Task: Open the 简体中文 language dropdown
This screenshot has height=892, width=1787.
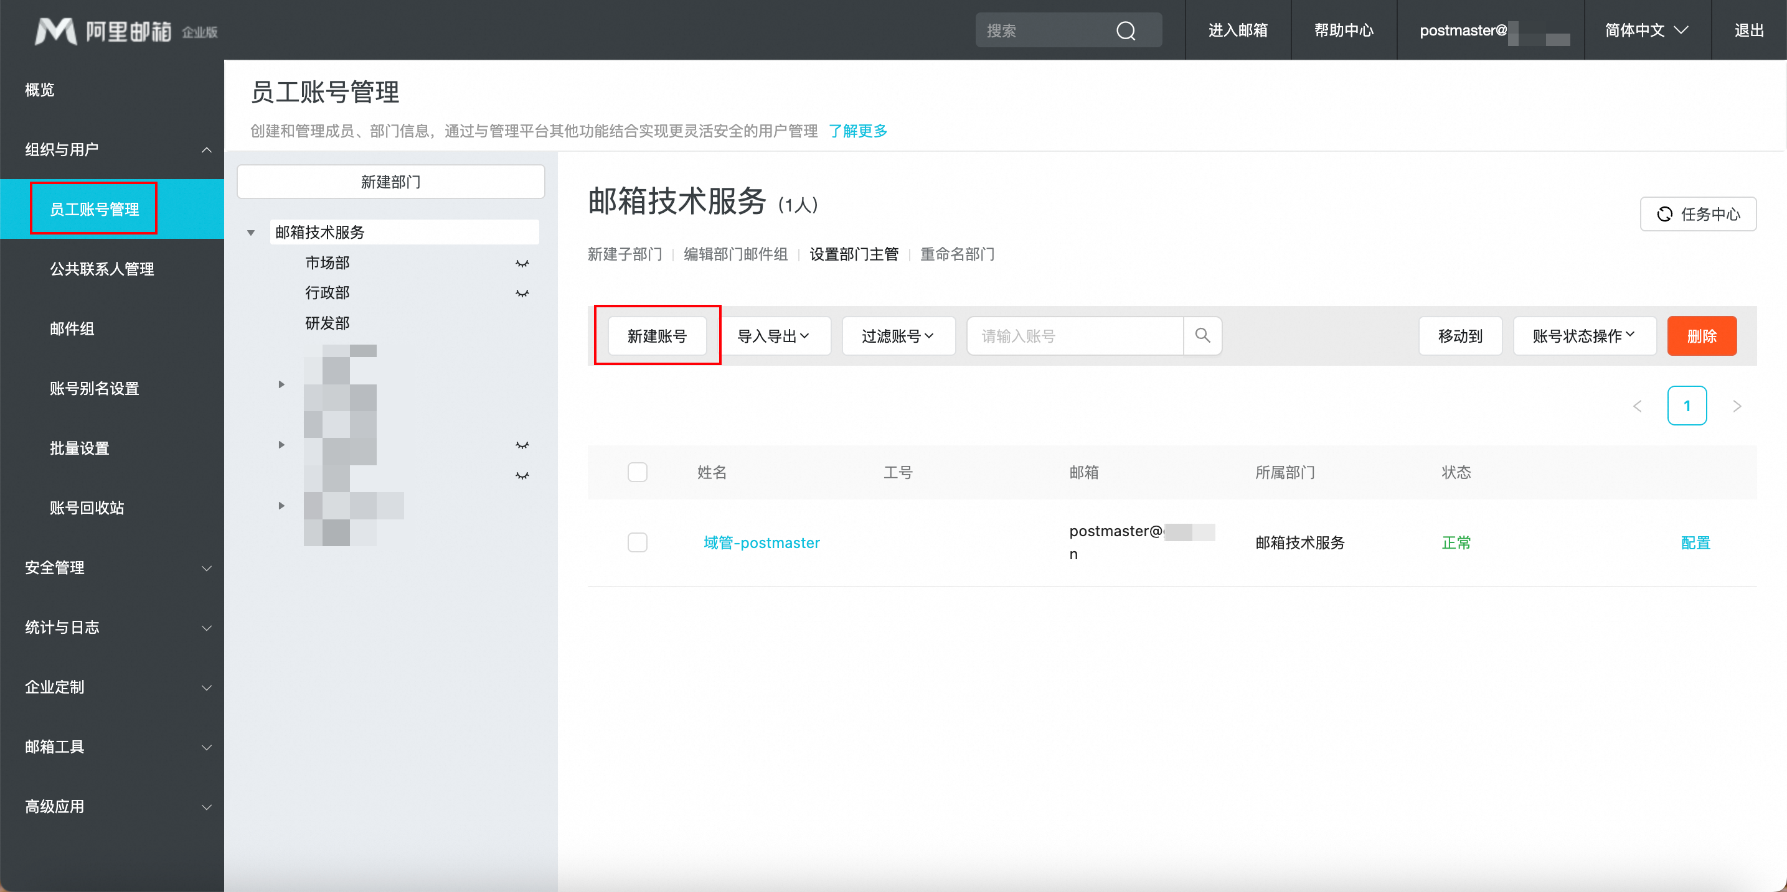Action: 1646,30
